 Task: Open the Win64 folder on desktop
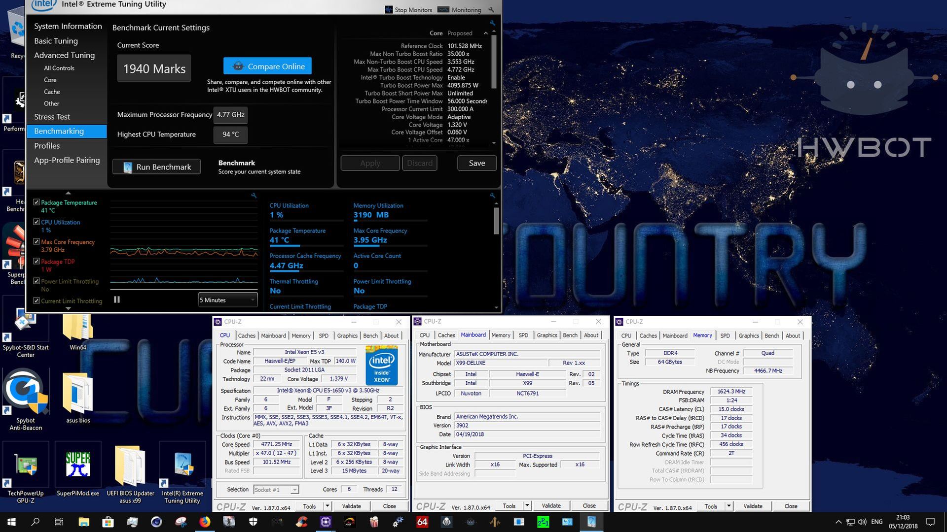coord(78,332)
